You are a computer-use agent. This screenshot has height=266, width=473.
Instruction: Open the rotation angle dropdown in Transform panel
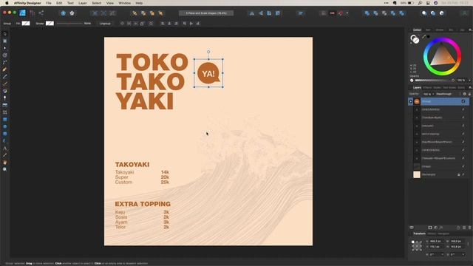tap(442, 254)
